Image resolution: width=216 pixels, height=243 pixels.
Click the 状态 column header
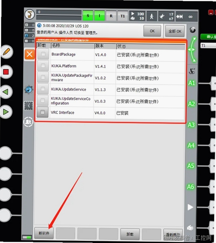click(x=151, y=46)
